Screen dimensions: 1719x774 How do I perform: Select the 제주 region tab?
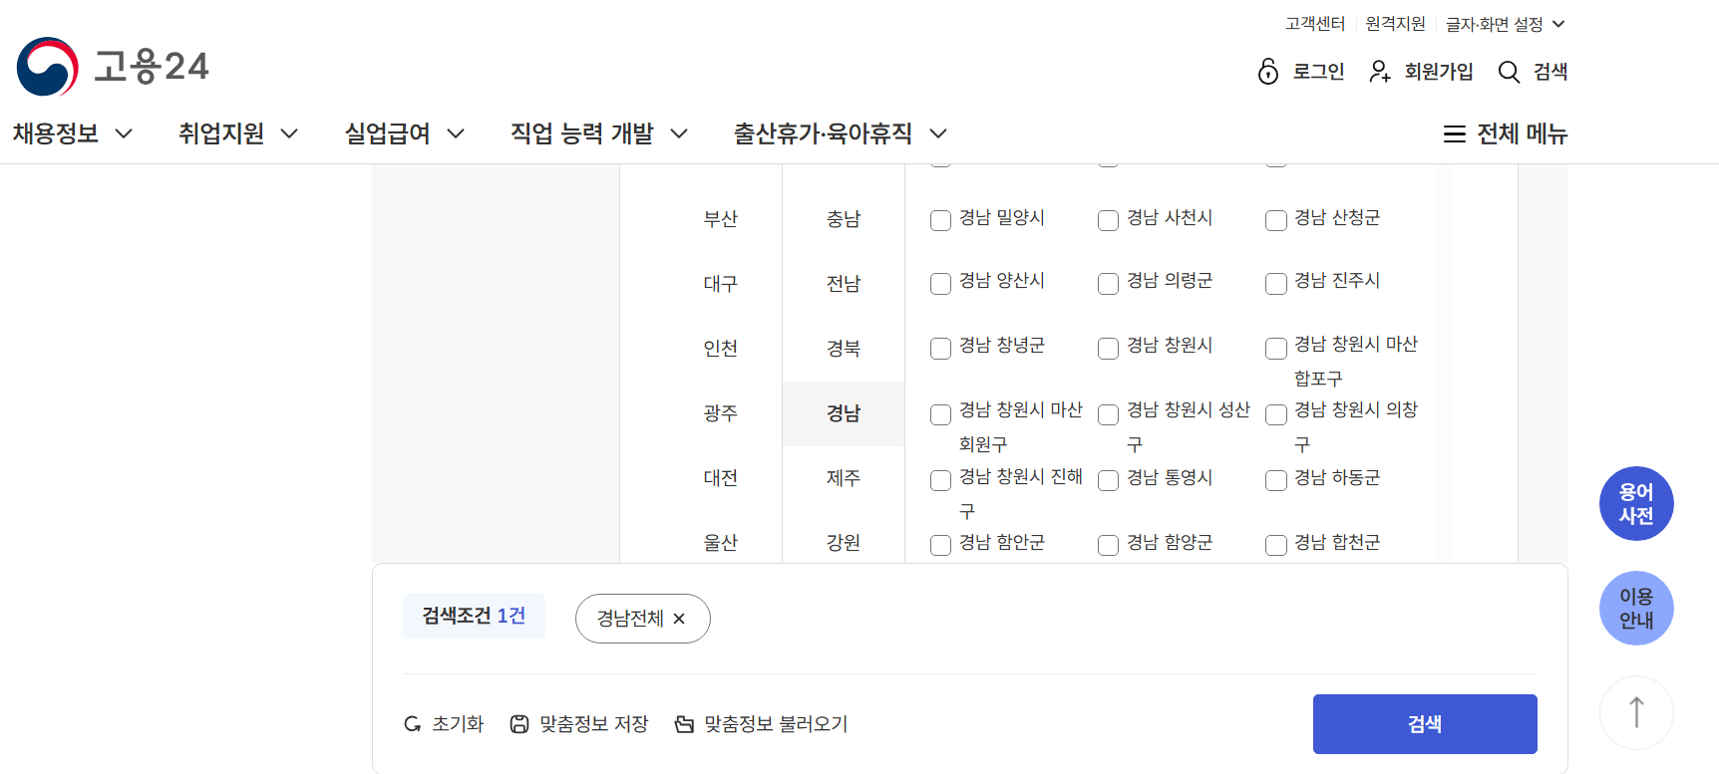(844, 478)
